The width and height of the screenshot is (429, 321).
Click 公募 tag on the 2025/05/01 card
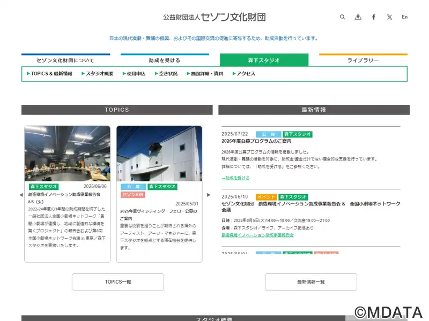coord(134,187)
